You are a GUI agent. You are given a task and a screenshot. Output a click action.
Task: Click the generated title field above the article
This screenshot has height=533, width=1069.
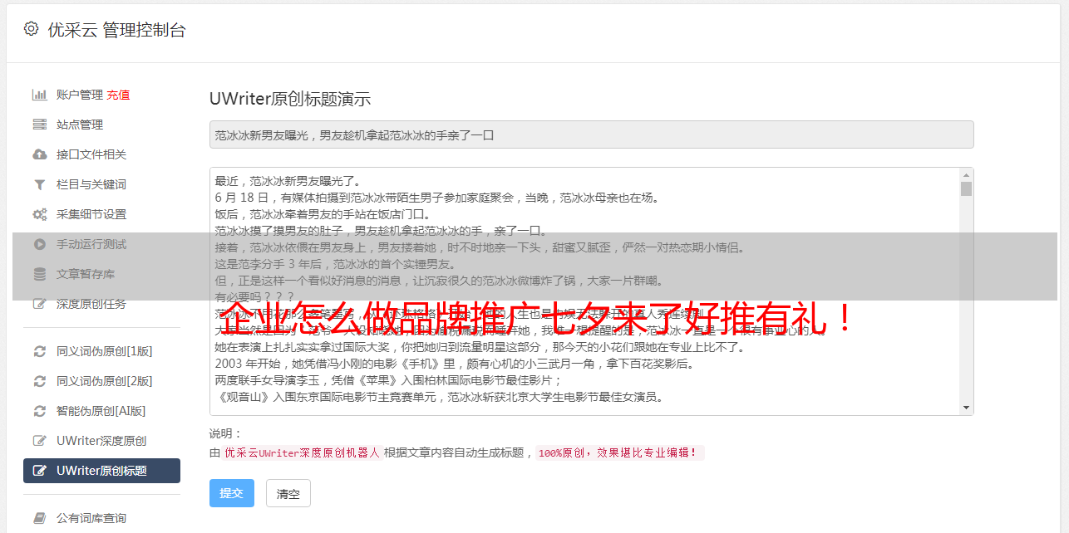tap(591, 134)
